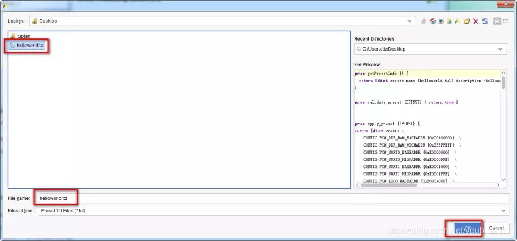Switch to details list view
The height and width of the screenshot is (241, 517).
tap(506, 21)
